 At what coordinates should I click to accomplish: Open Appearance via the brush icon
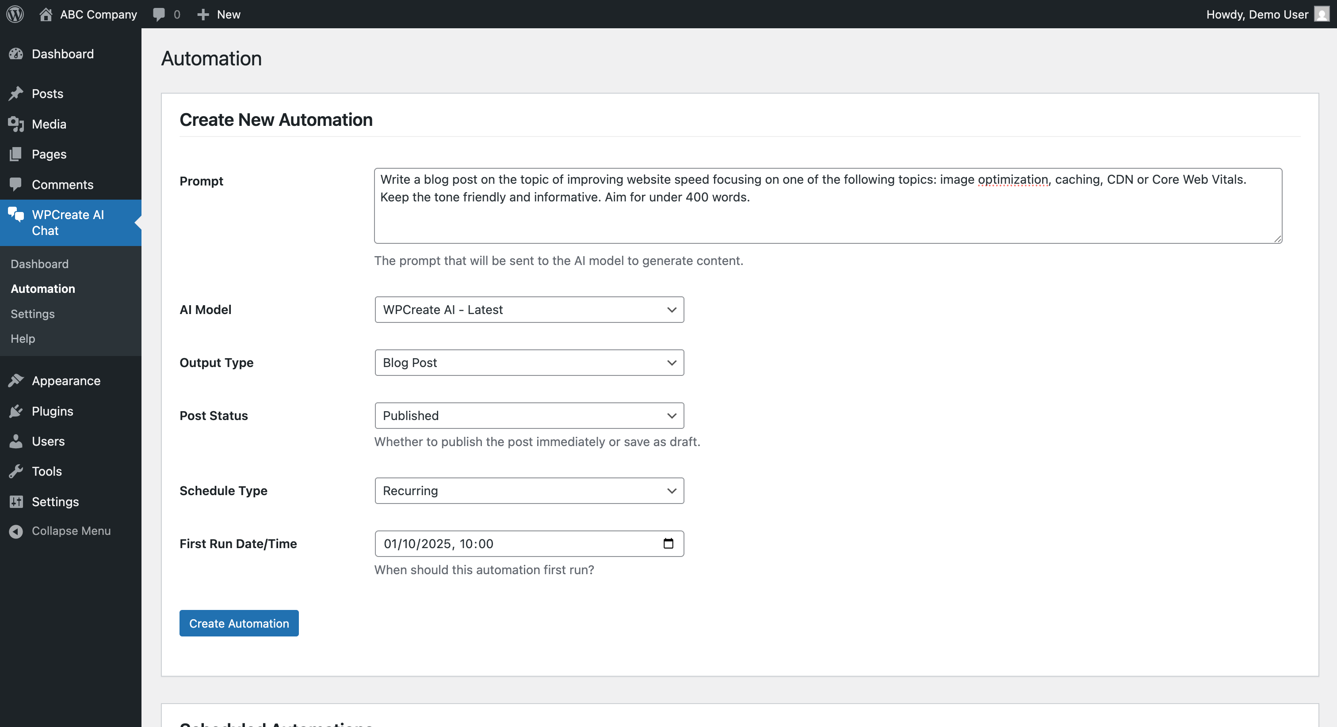[x=16, y=380]
